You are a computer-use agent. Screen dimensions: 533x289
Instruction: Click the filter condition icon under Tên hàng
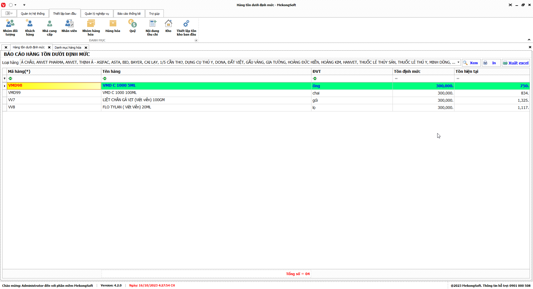105,79
